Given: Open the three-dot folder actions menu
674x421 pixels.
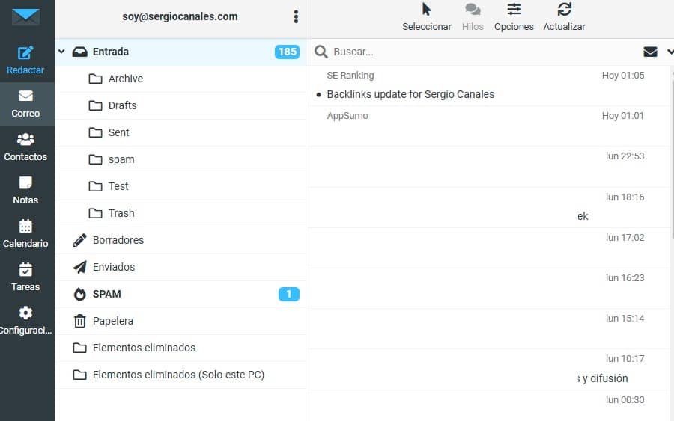Looking at the screenshot, I should click(x=296, y=16).
